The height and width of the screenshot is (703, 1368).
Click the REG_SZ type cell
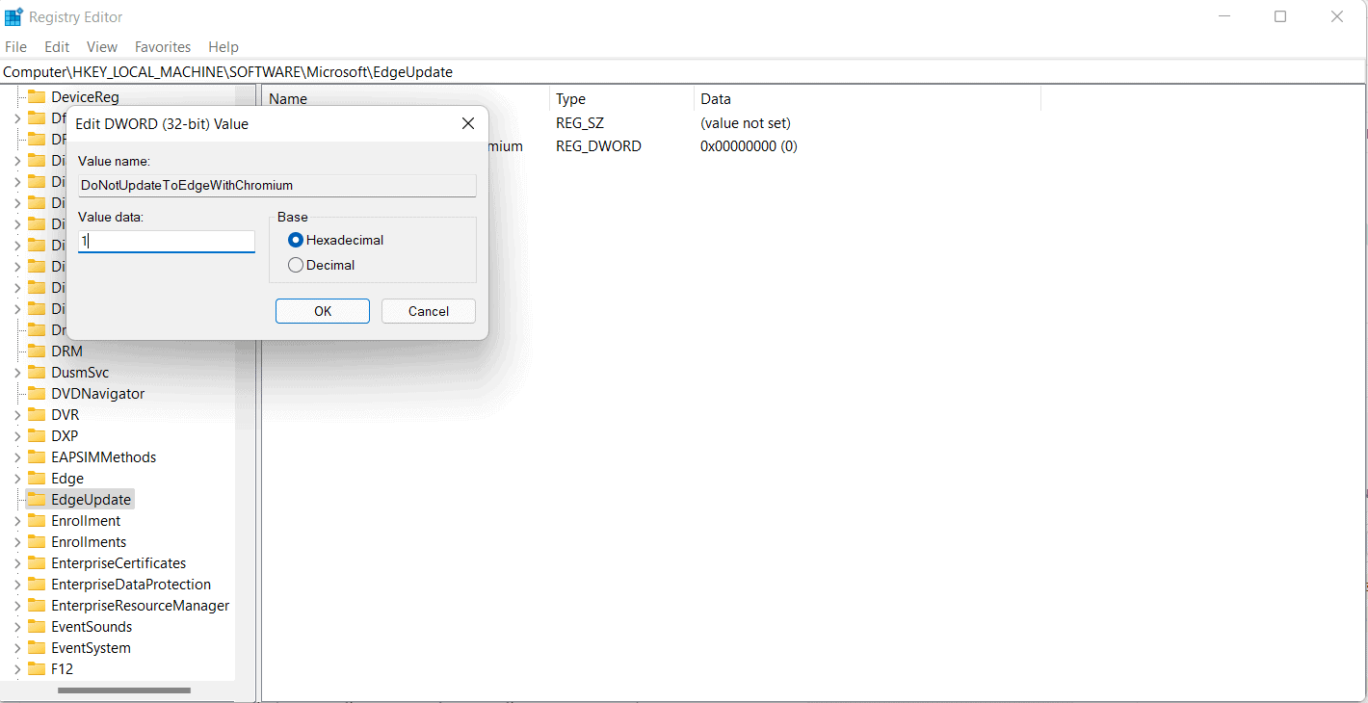pos(580,122)
